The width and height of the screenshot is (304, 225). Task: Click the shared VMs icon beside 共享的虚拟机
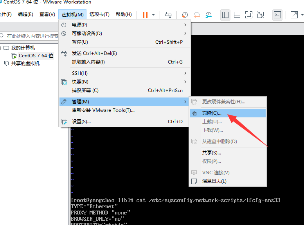(x=6, y=64)
